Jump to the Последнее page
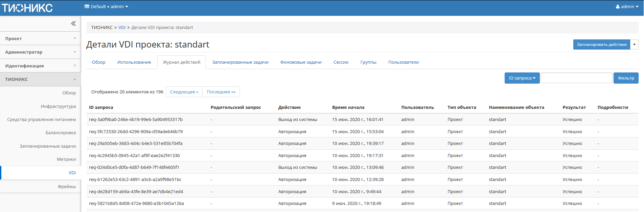Image resolution: width=644 pixels, height=212 pixels. point(221,92)
